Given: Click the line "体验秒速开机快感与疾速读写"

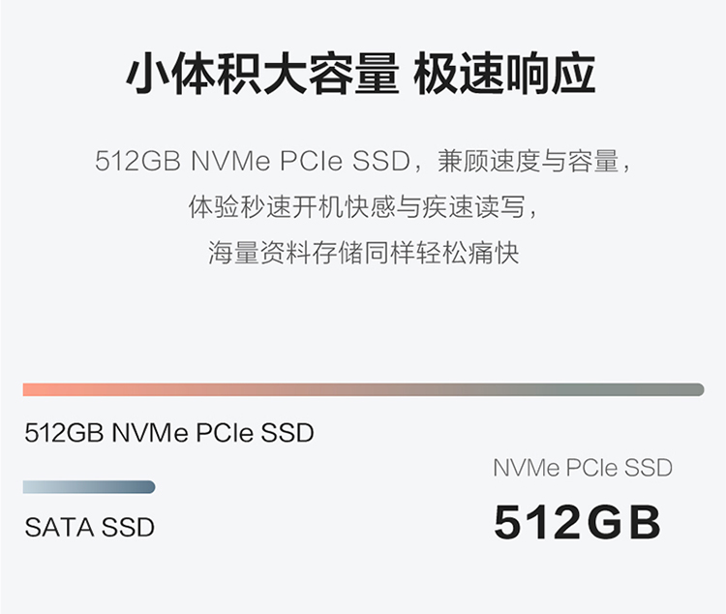Looking at the screenshot, I should tap(363, 207).
